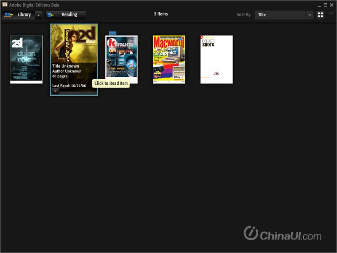
Task: Maximize the Adobe Digital Editions window
Action: coord(325,5)
